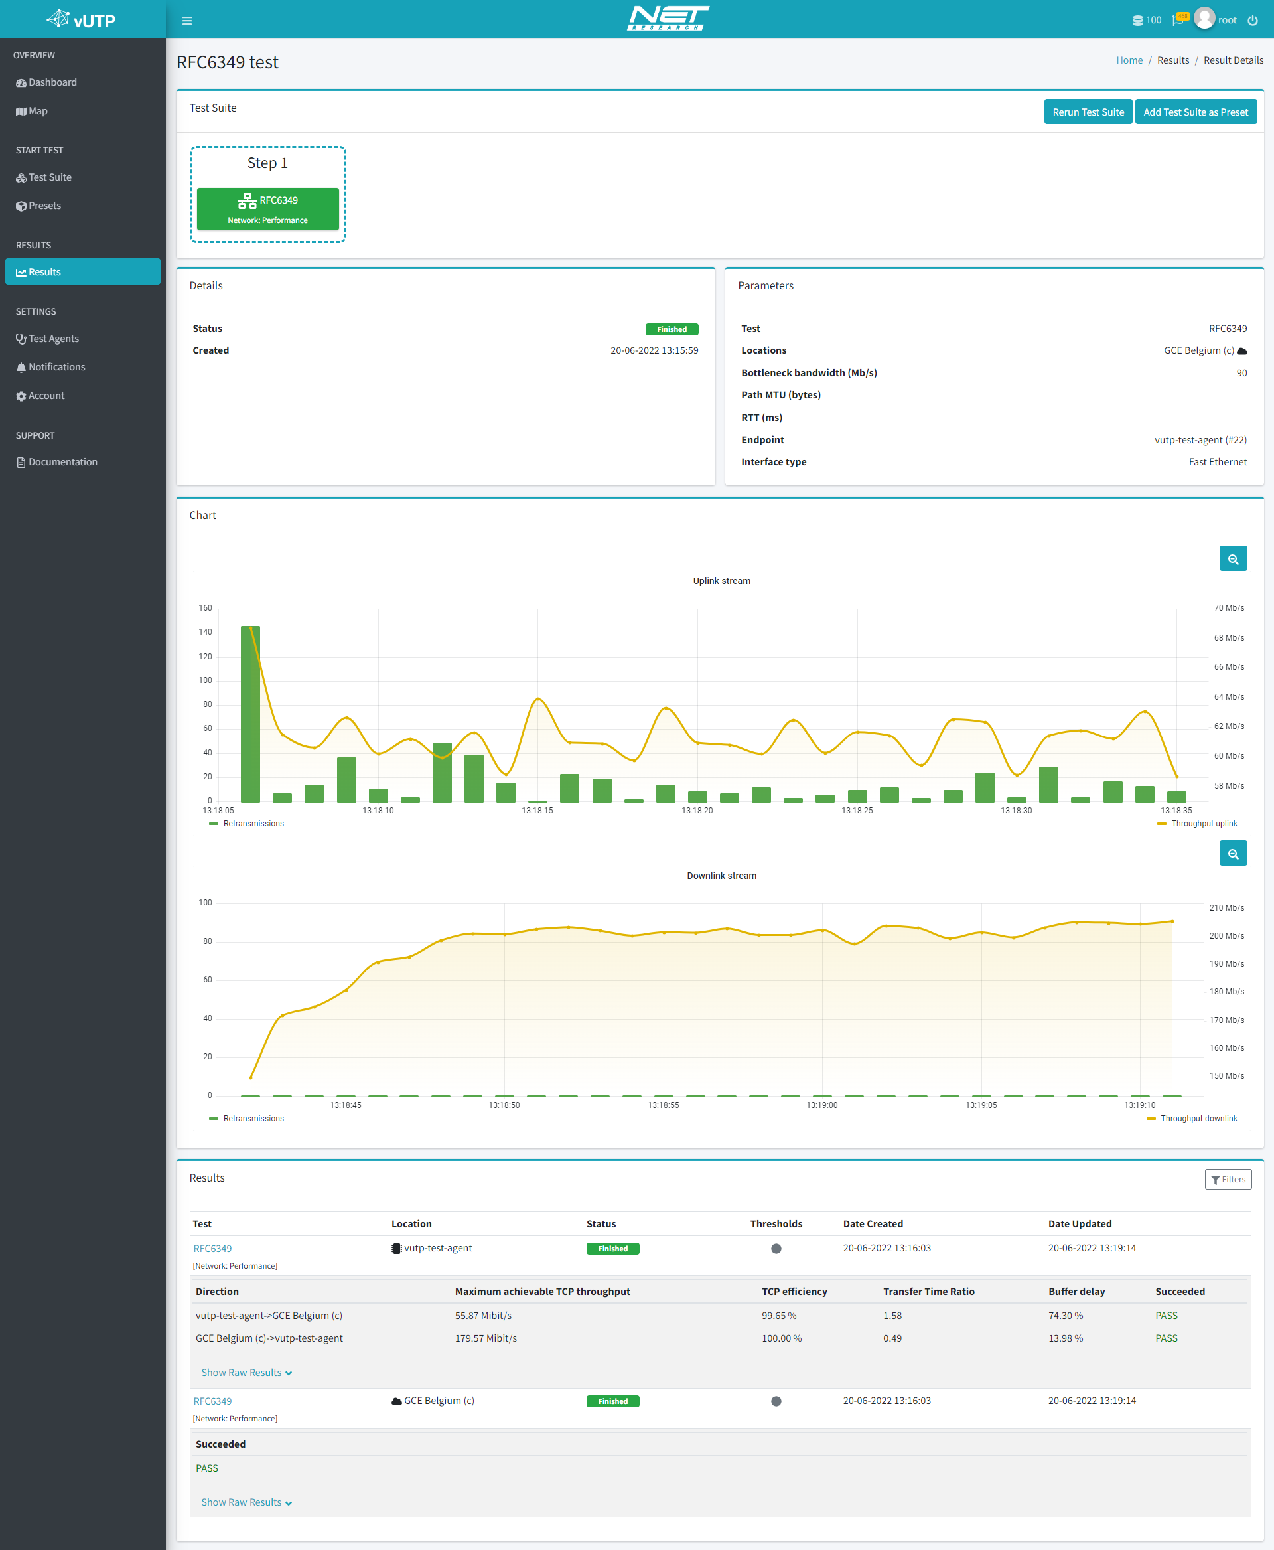Open the credits counter showing 100
Screen dimensions: 1274x1550
point(1147,20)
